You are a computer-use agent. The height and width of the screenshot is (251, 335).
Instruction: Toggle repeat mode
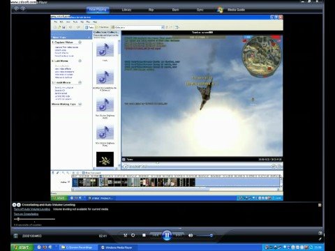tap(133, 236)
